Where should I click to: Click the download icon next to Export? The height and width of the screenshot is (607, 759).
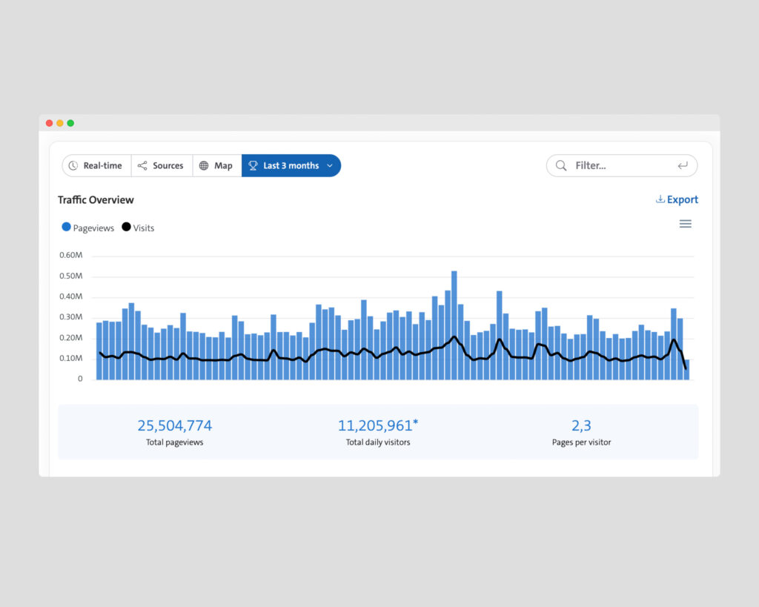660,199
